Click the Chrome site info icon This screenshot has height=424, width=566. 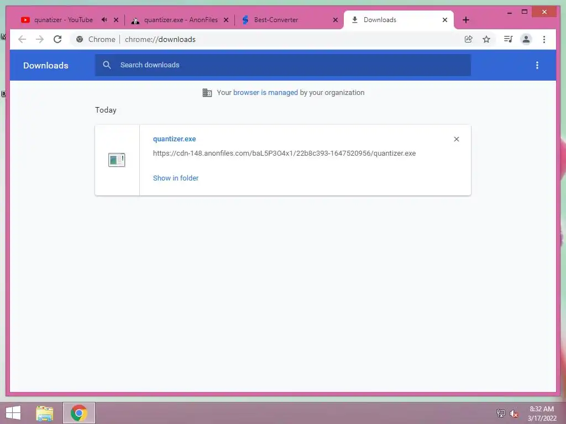(x=80, y=39)
